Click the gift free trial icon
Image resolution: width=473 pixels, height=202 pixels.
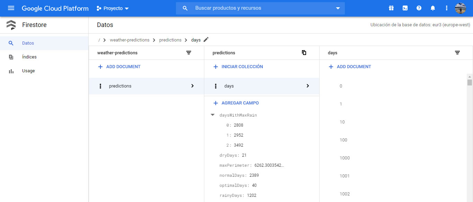pyautogui.click(x=391, y=8)
